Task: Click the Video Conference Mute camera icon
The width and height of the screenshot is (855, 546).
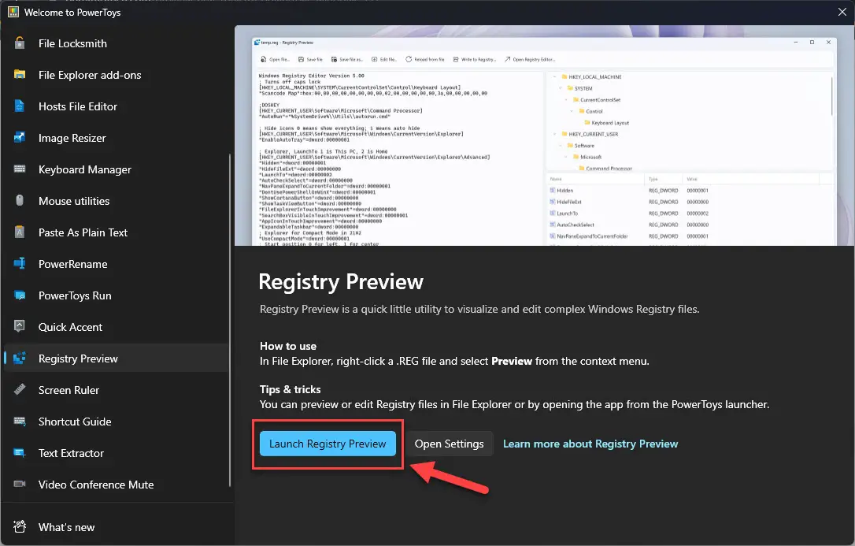Action: (x=20, y=485)
